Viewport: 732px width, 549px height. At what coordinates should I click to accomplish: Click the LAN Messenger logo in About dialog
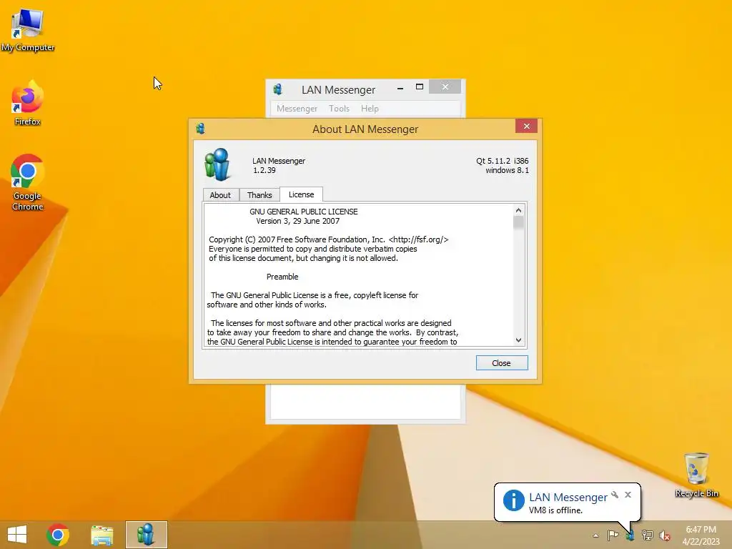tap(217, 164)
